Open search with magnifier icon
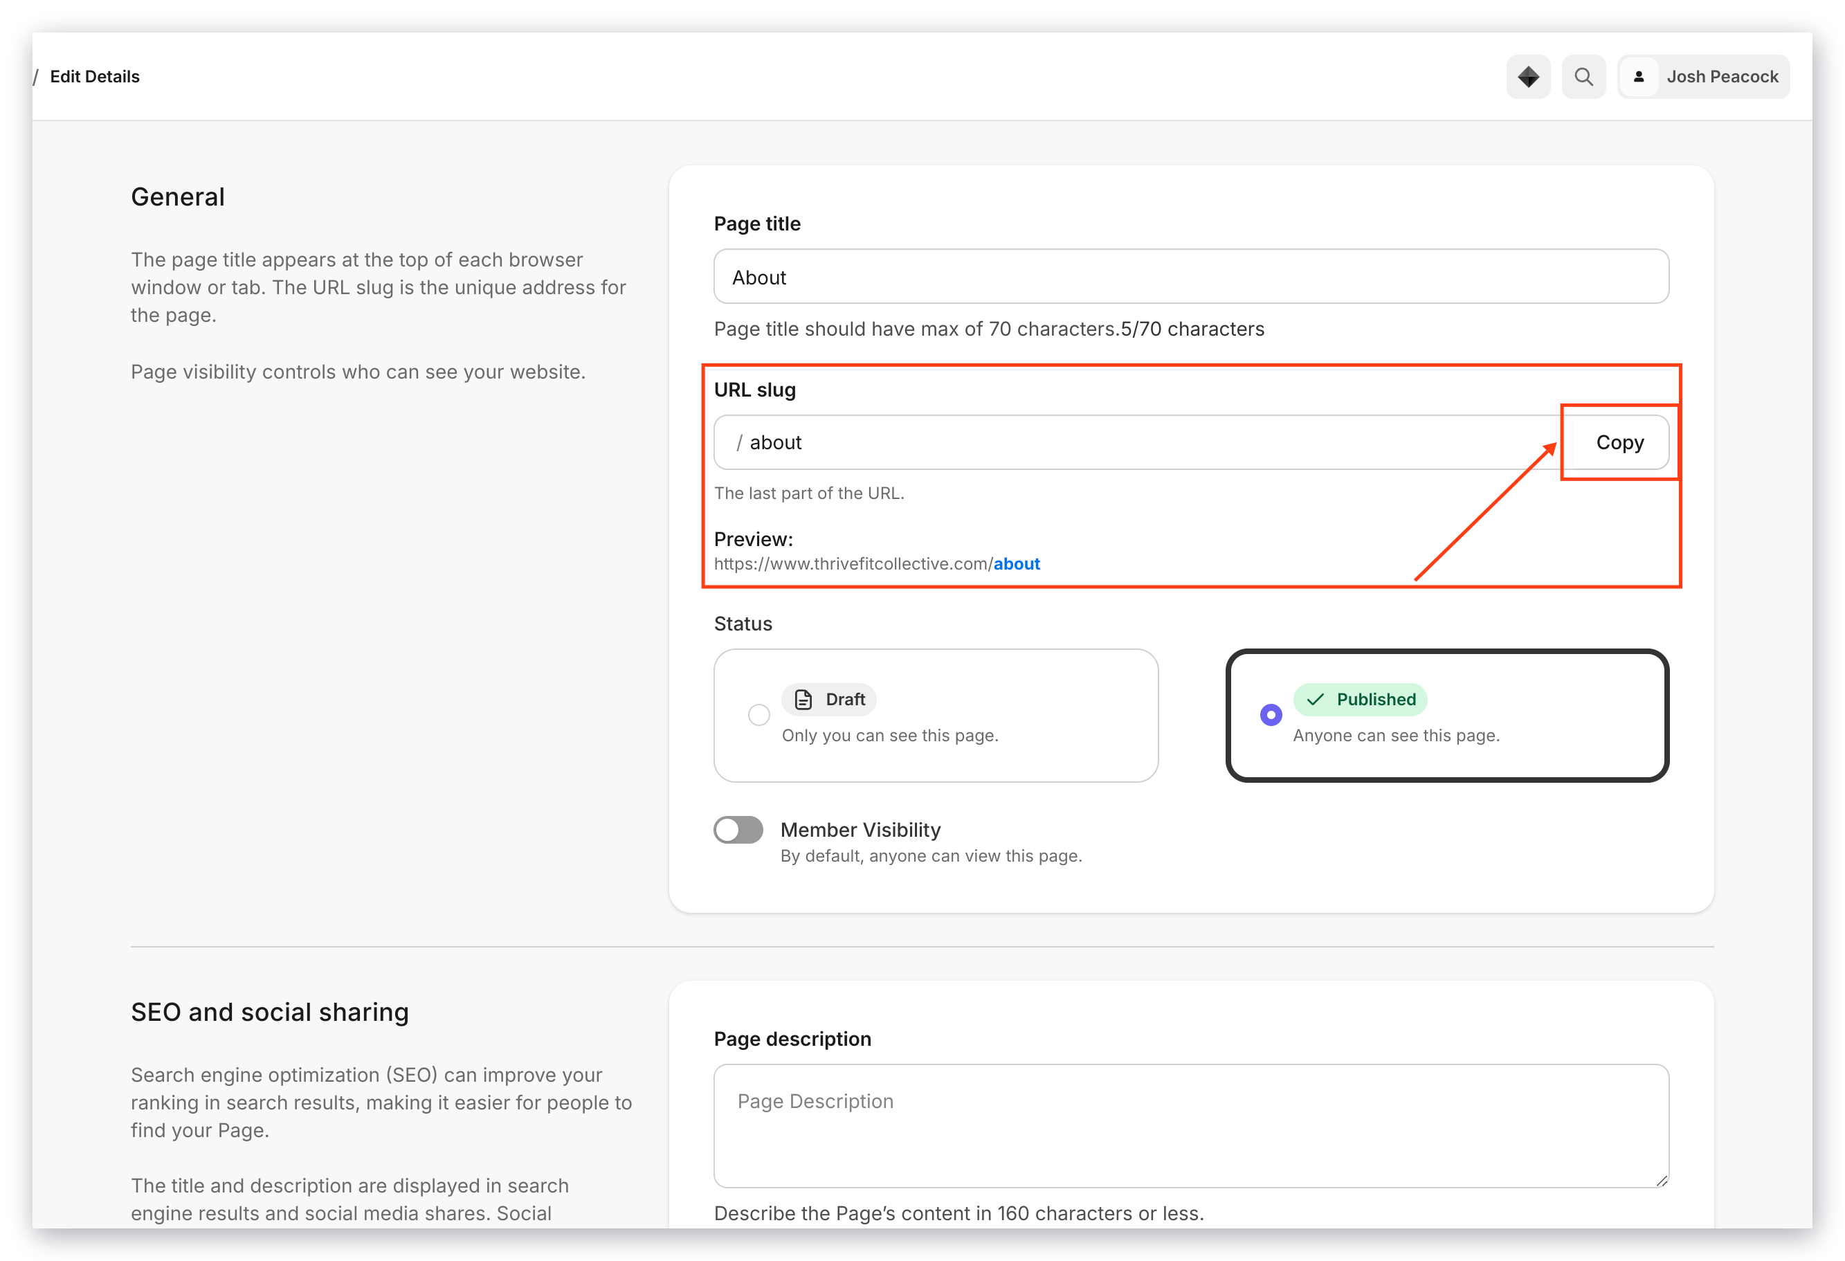 [1583, 77]
